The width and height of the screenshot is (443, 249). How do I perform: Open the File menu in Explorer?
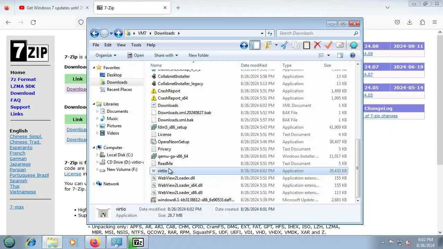point(96,45)
